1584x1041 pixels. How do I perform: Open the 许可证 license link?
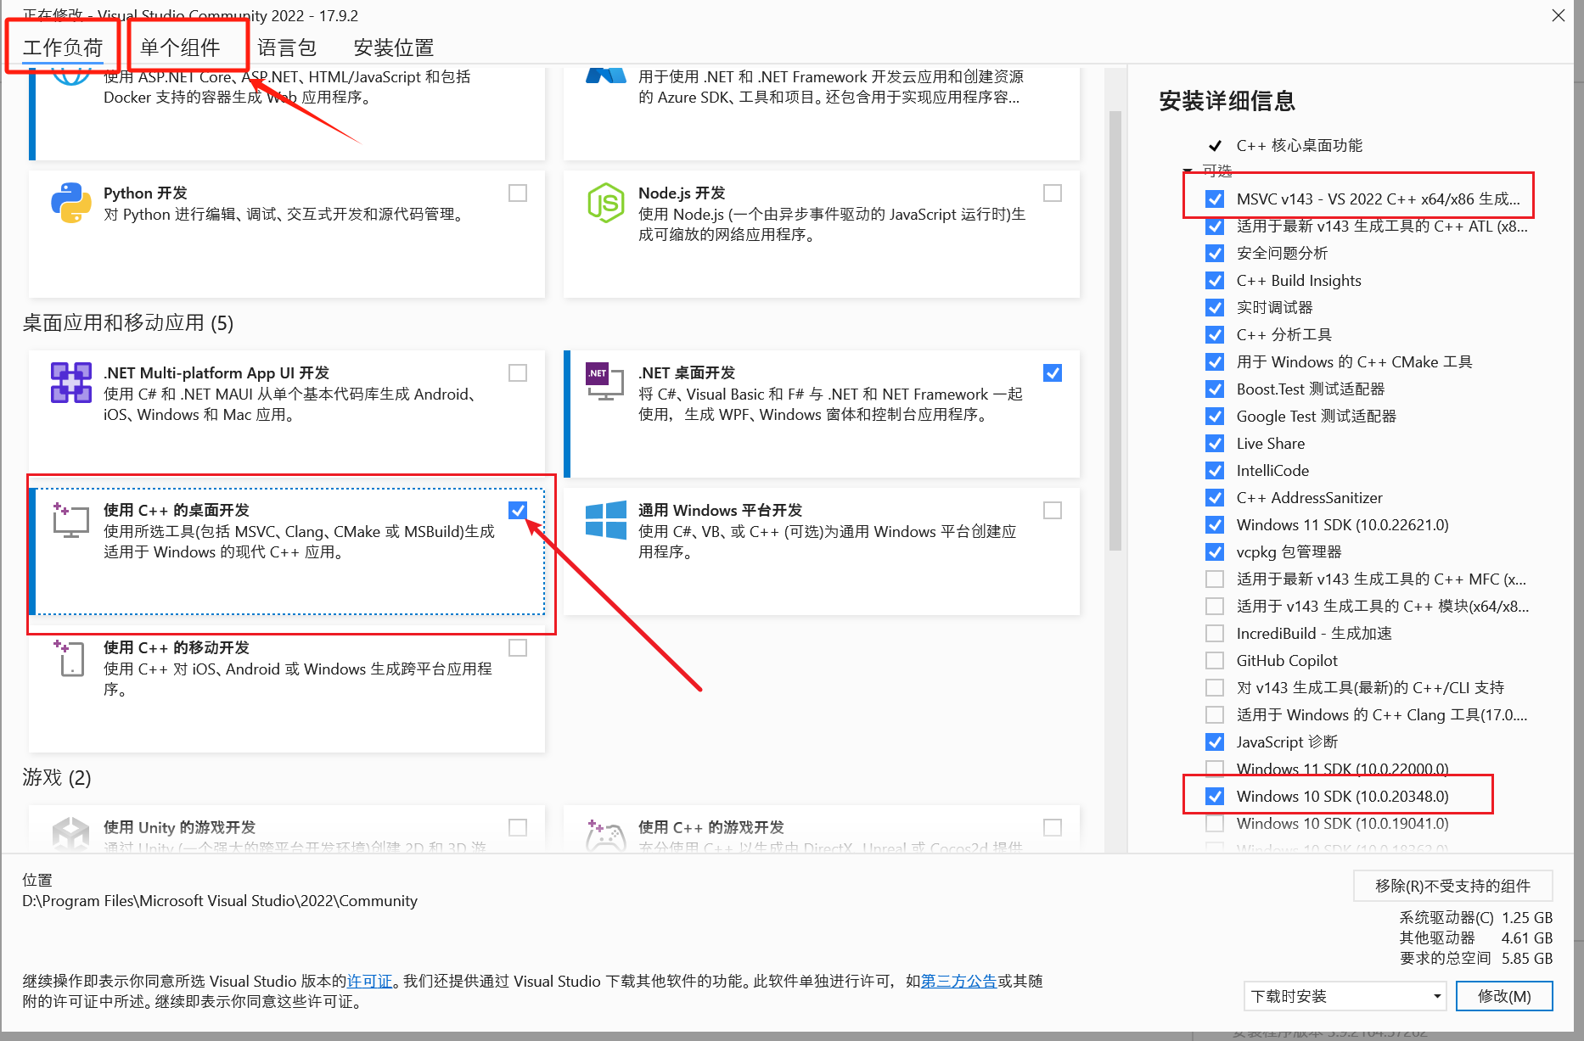[x=369, y=982]
